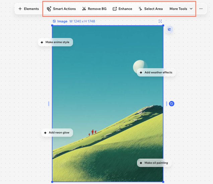The image size is (213, 184).
Task: Open the three-dots overflow menu
Action: pos(201,9)
